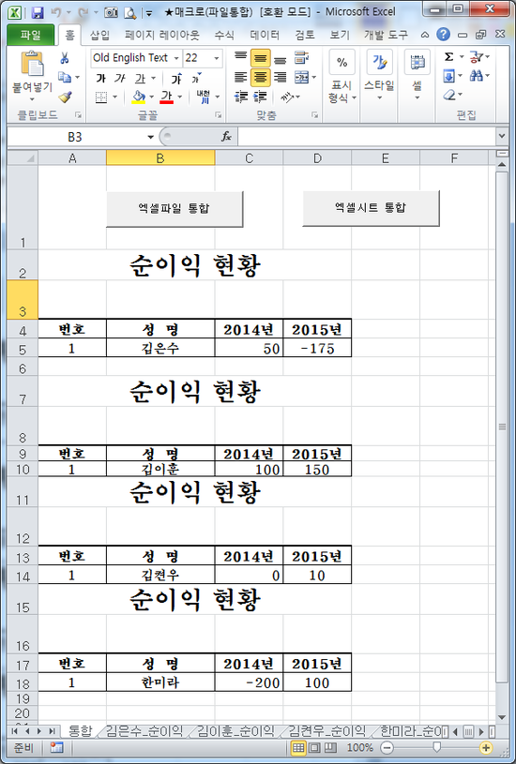Switch to Page Layout view in status bar
The image size is (516, 764).
pos(314,747)
